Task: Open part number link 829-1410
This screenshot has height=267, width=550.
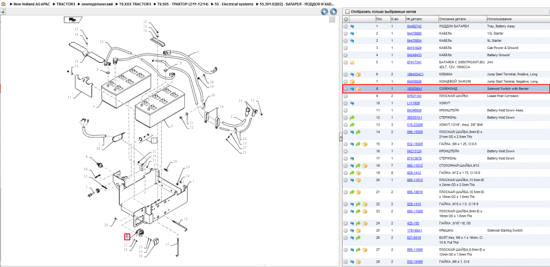Action: 413,204
